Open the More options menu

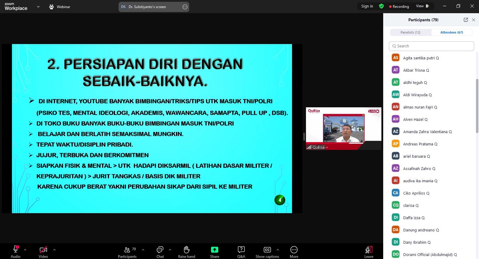tap(294, 250)
